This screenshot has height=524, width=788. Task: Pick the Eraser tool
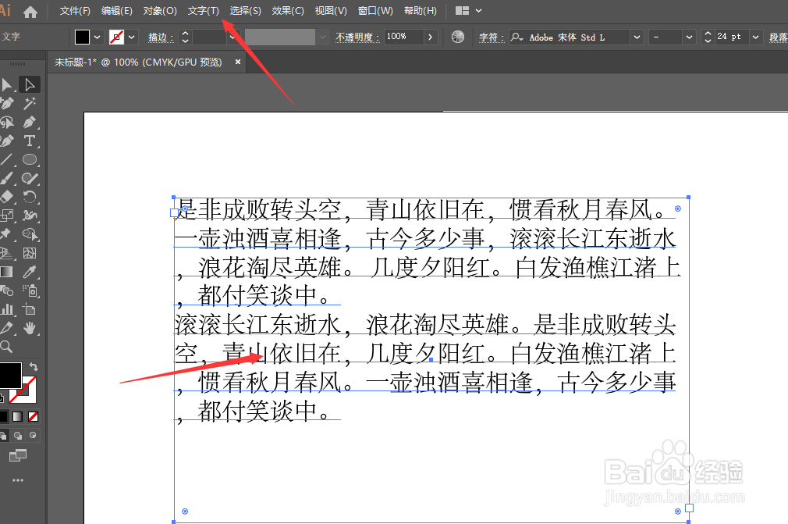[x=9, y=198]
